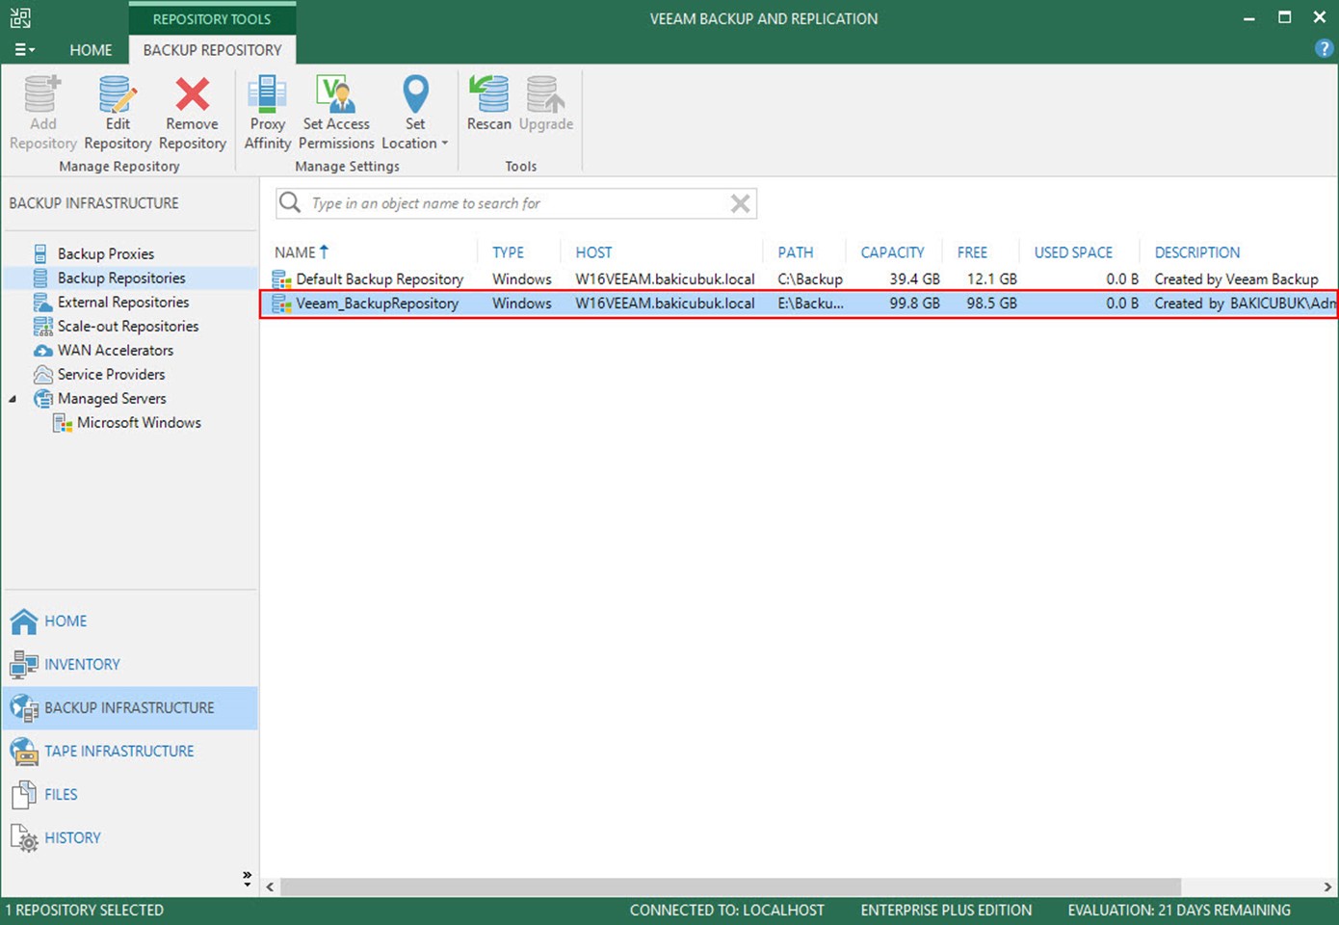Expand navigation pane options chevron

(247, 878)
